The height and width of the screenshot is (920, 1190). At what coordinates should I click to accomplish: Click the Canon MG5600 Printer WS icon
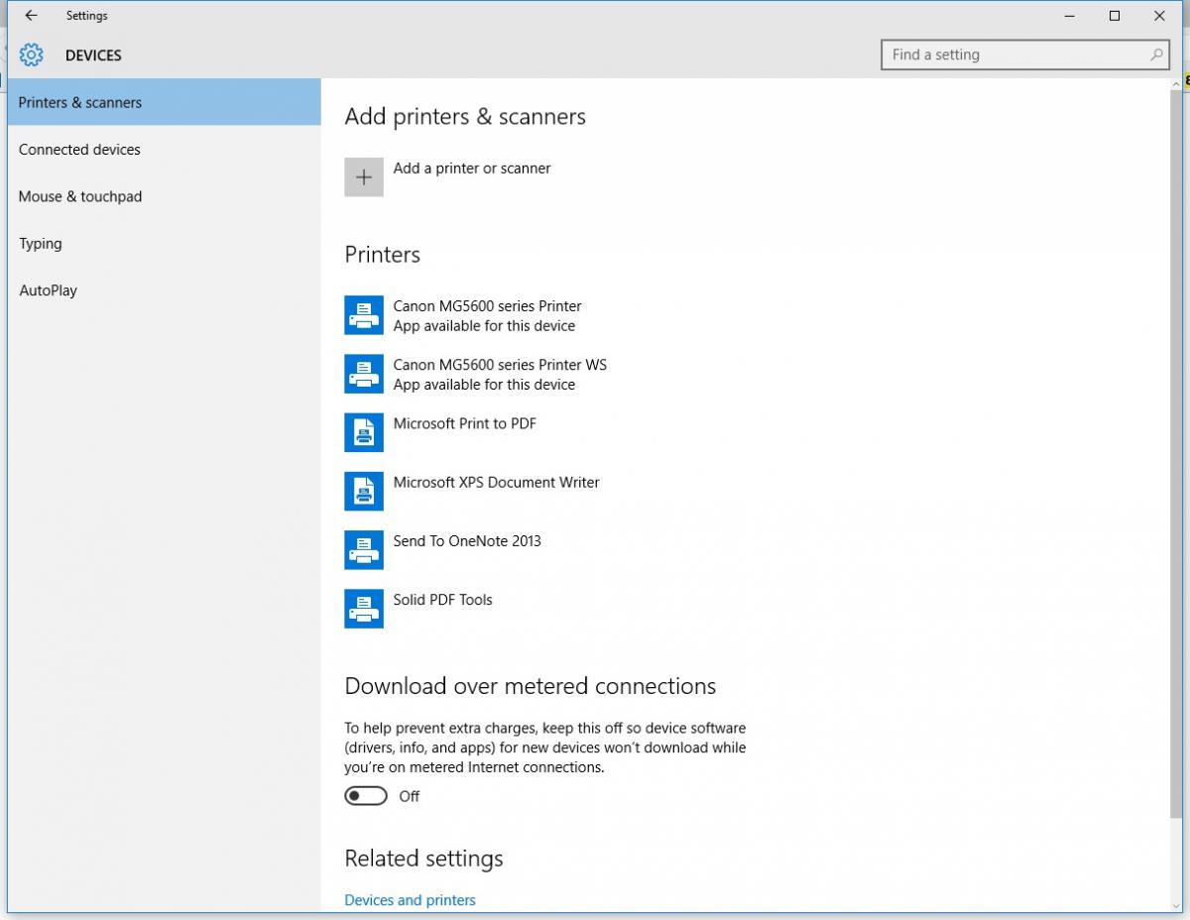(364, 375)
